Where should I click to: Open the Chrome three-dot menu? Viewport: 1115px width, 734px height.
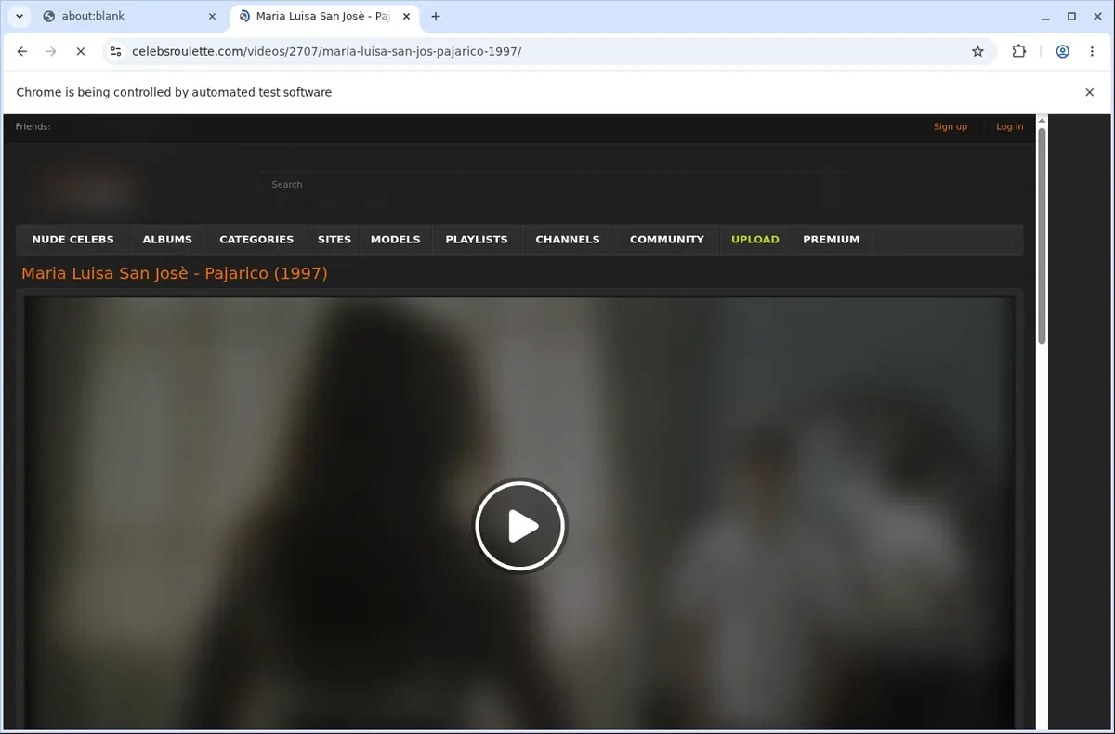tap(1092, 51)
